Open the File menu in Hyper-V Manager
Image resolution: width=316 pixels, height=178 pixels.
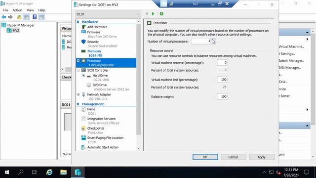(5, 10)
